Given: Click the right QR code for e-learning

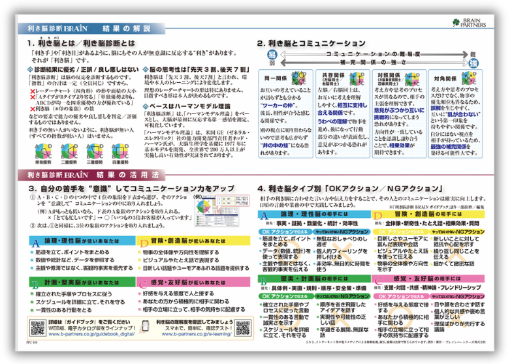Looking at the screenshot, I should pos(243,328).
